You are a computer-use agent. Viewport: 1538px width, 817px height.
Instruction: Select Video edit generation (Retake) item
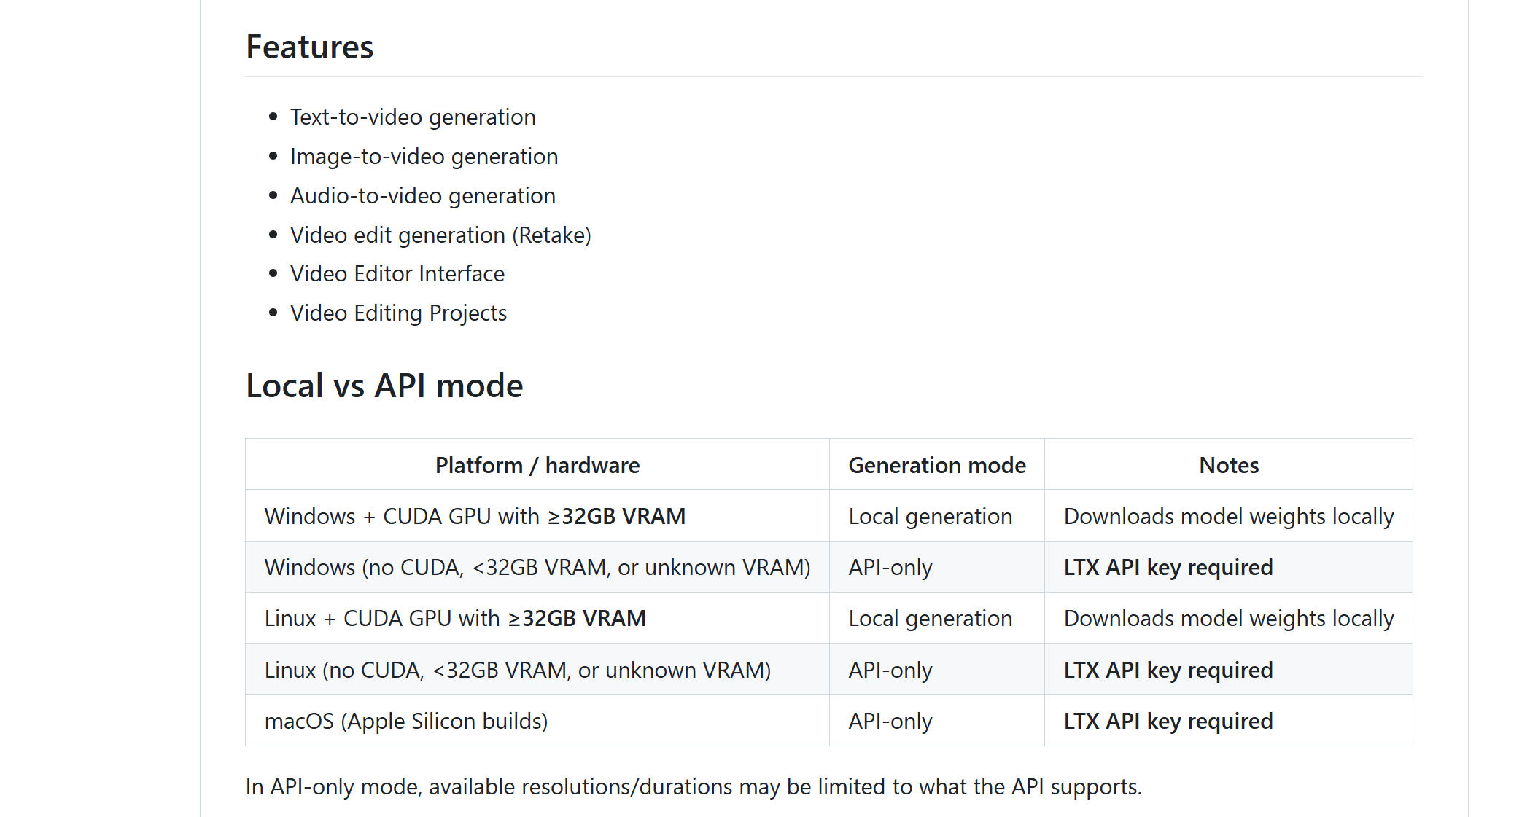pyautogui.click(x=440, y=235)
